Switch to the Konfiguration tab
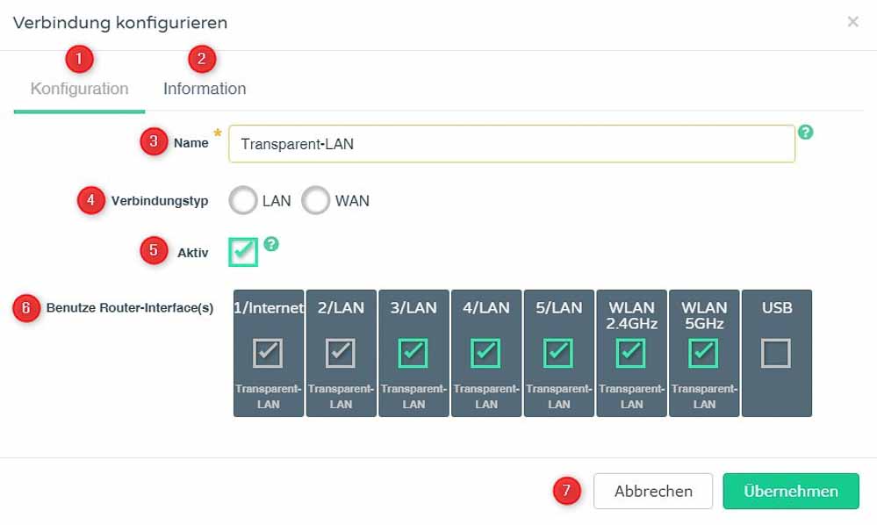Image resolution: width=877 pixels, height=525 pixels. coord(79,89)
